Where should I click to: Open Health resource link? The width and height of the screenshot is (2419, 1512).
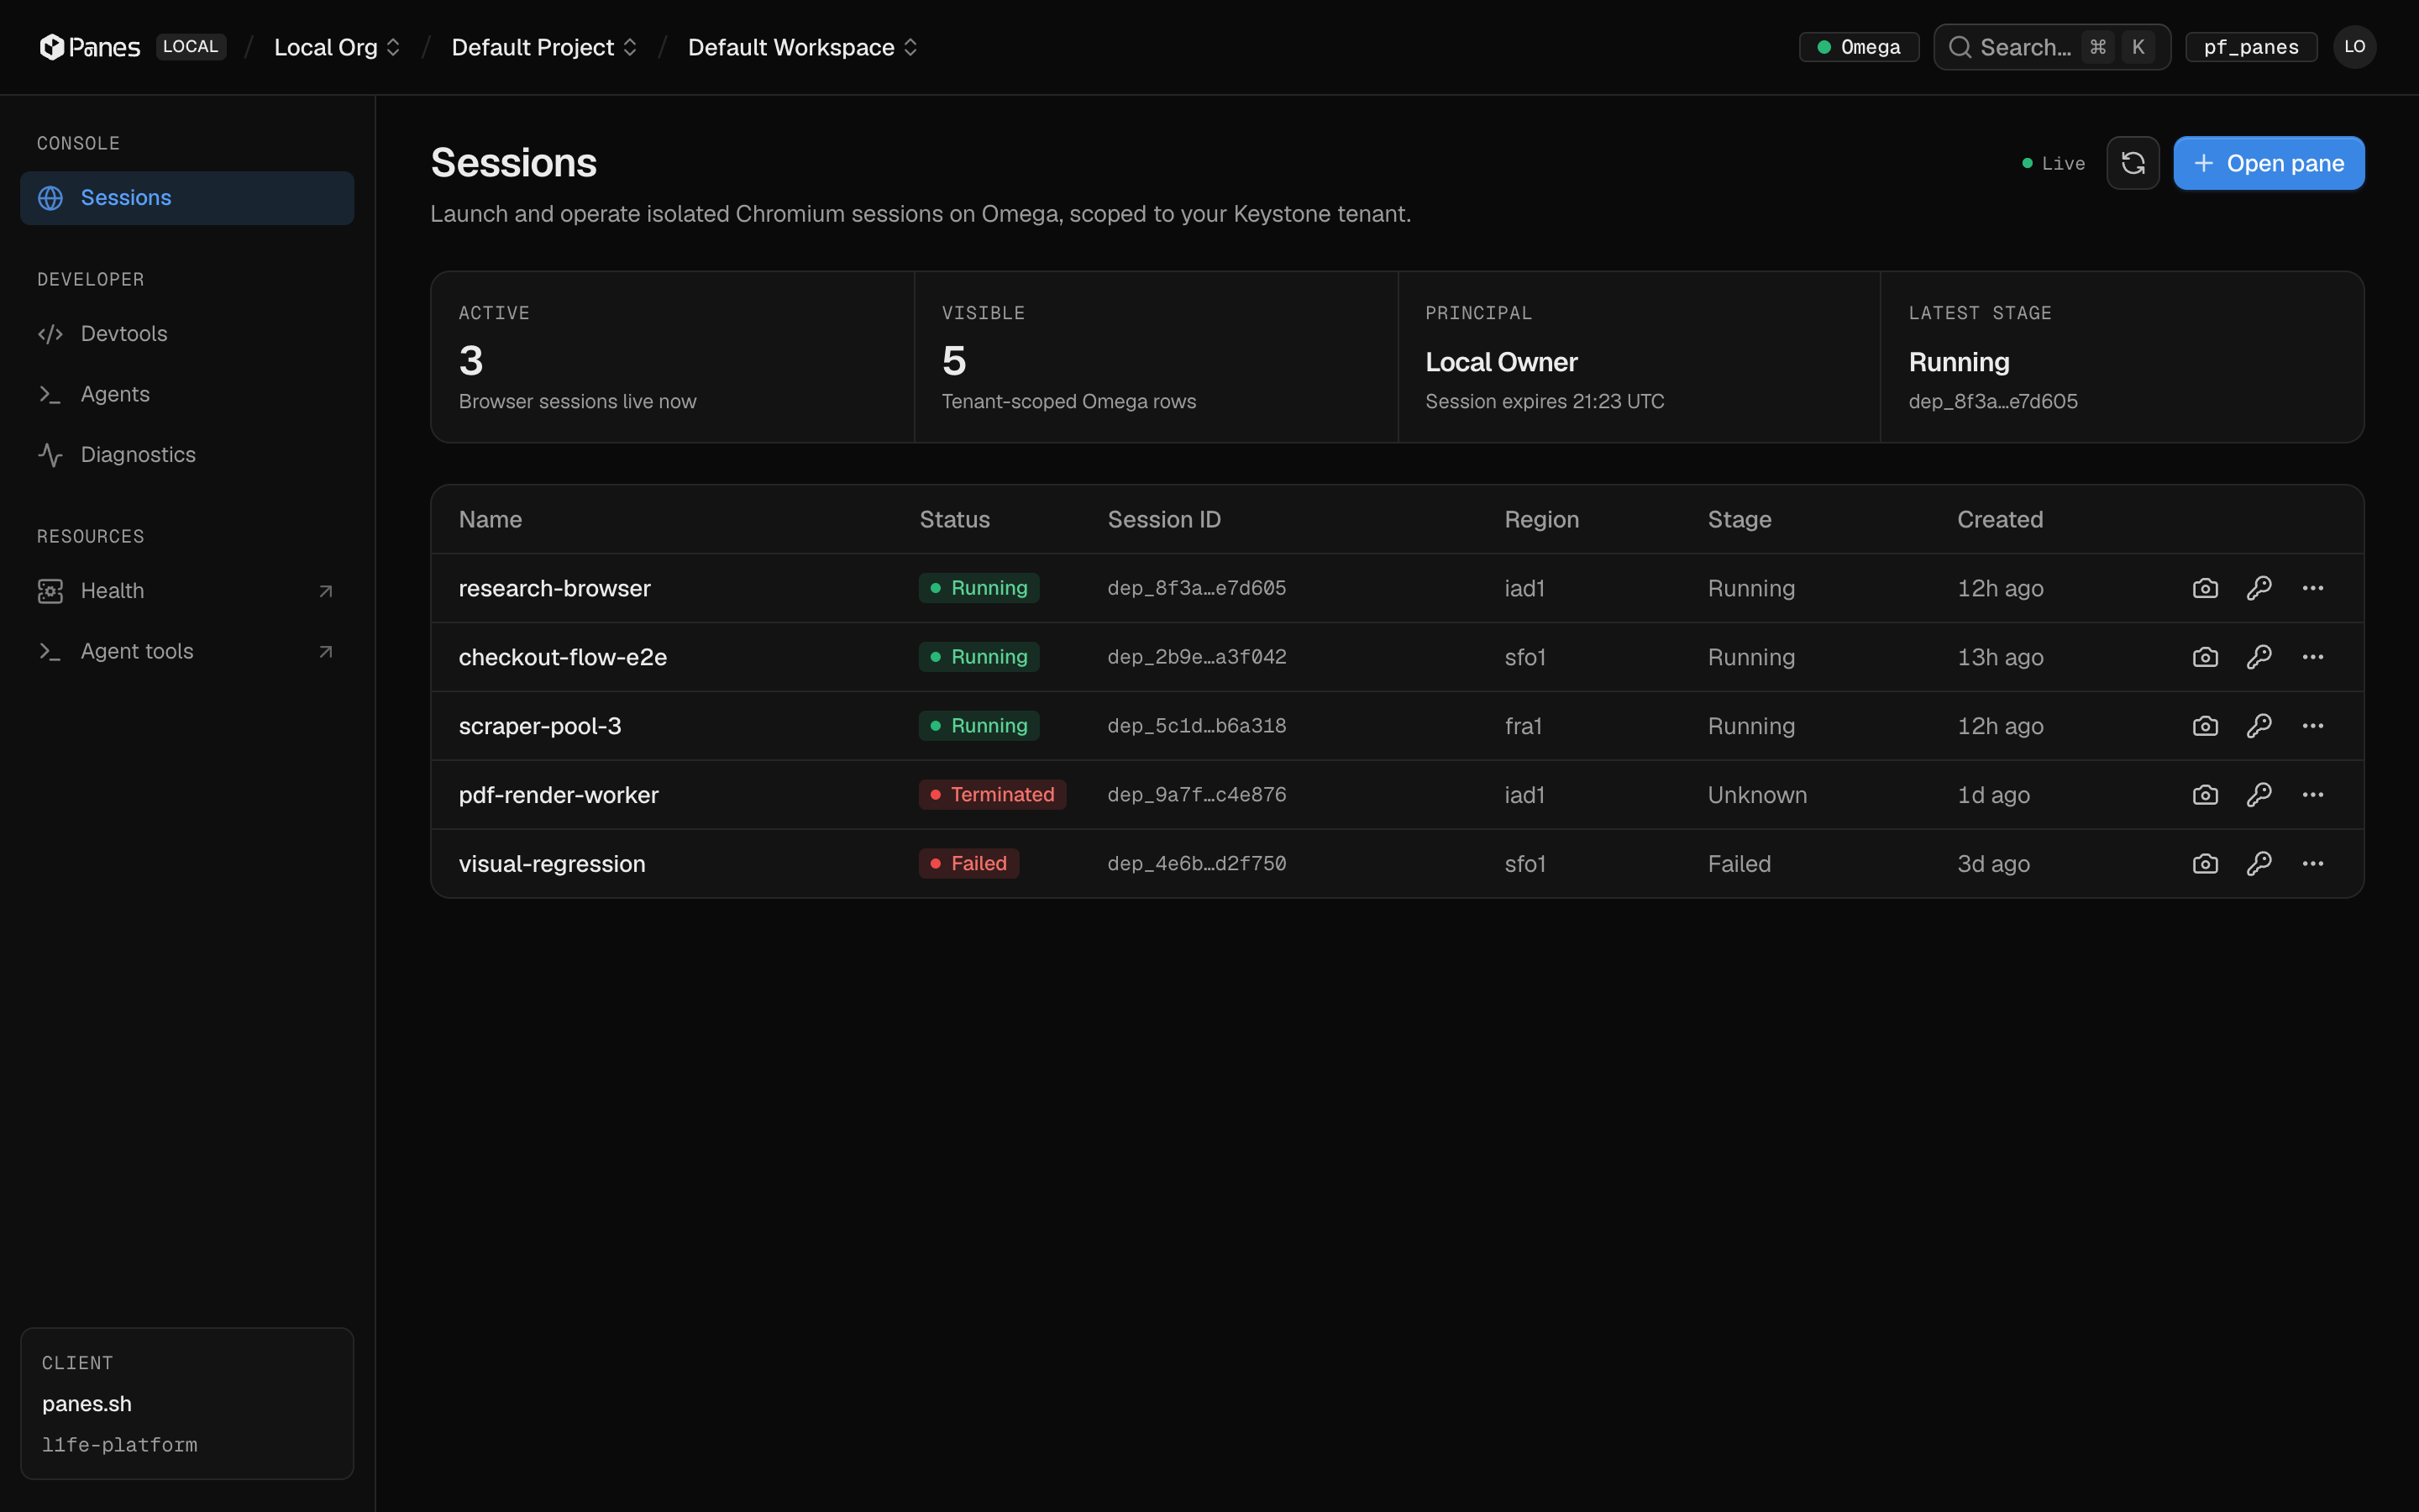[187, 591]
